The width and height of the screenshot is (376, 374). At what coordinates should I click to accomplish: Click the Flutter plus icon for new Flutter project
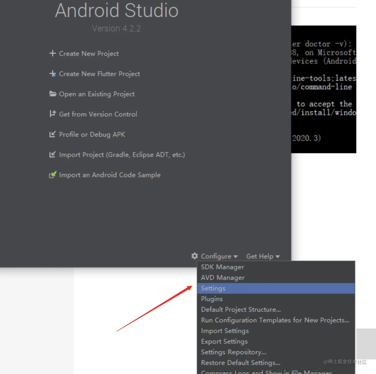pyautogui.click(x=53, y=73)
